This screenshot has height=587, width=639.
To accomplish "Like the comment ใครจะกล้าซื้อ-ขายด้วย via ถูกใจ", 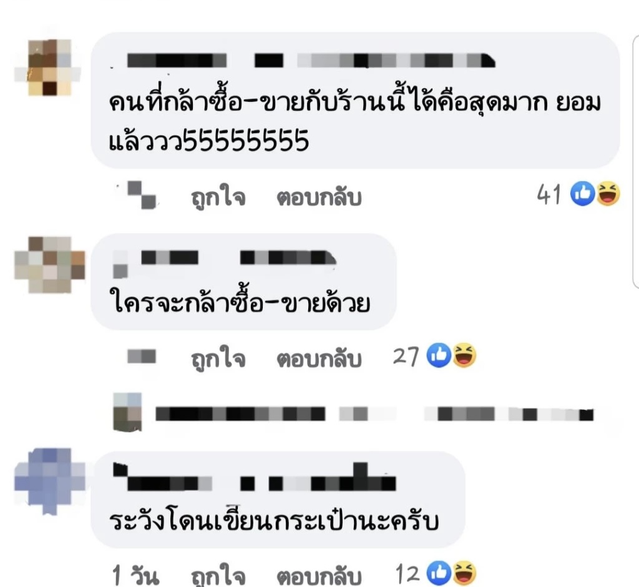I will pyautogui.click(x=218, y=358).
